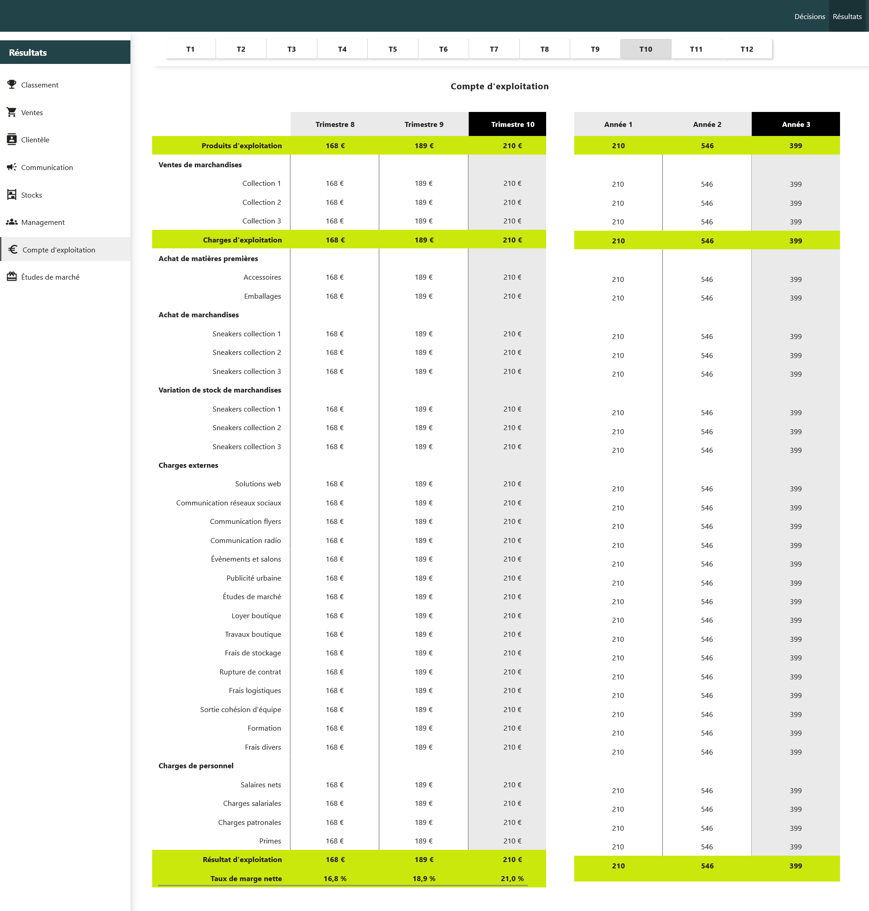Go to the T6 quarter tab
Viewport: 869px width, 911px height.
point(443,49)
